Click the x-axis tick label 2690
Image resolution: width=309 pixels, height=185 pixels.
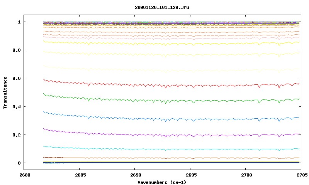[x=136, y=175]
